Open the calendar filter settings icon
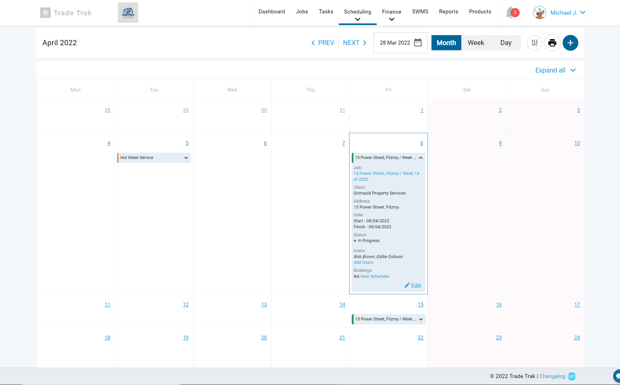 point(534,43)
